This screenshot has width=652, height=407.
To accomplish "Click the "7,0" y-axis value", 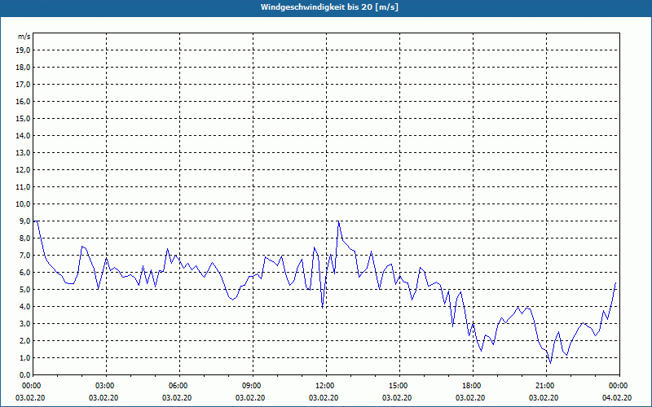I will pyautogui.click(x=24, y=255).
